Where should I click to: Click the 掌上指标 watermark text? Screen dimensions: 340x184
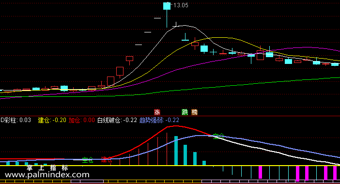pyautogui.click(x=47, y=168)
